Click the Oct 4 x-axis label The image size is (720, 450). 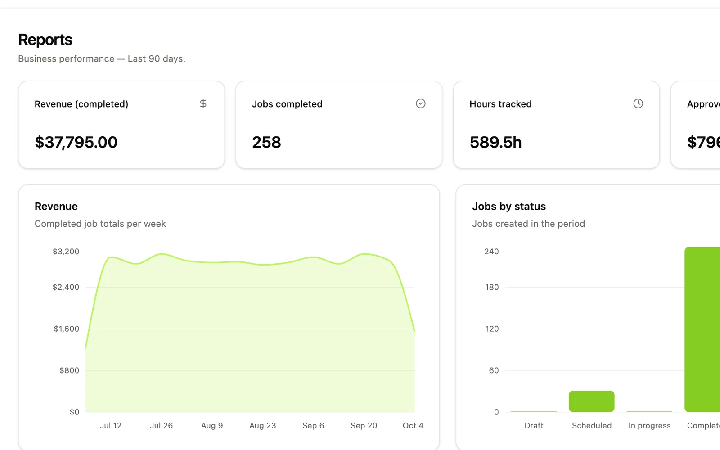pos(413,426)
